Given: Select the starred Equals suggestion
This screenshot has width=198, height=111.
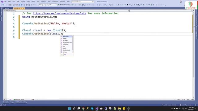Looking at the screenshot, I should (66, 40).
